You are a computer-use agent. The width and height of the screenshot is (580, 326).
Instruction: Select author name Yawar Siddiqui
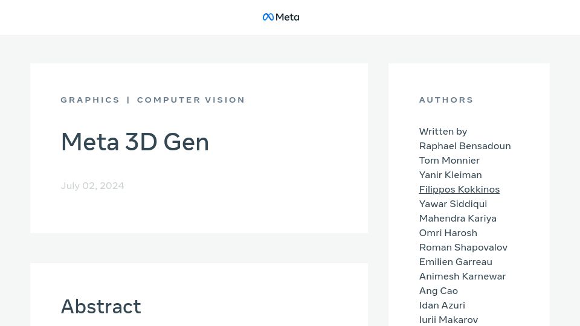pos(453,203)
